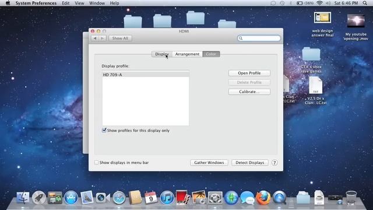Open the System Preferences menu
Viewport: 373px width, 210px height.
(36, 3)
